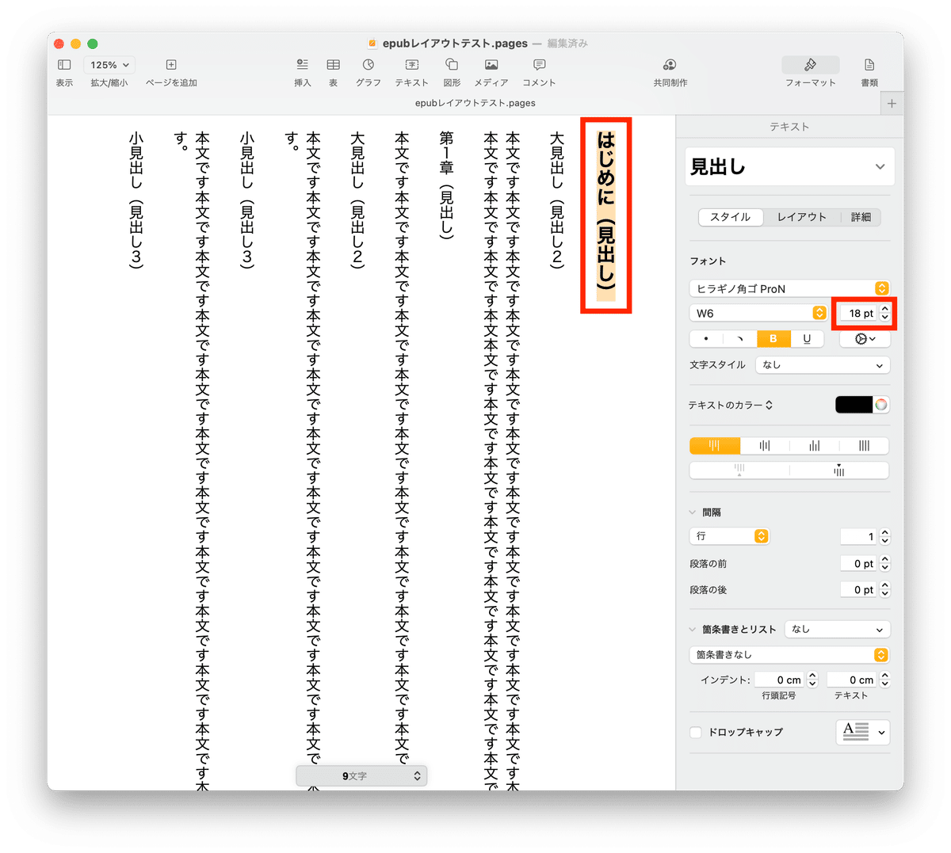Image resolution: width=951 pixels, height=853 pixels.
Task: Open the color wheel picker
Action: 881,405
